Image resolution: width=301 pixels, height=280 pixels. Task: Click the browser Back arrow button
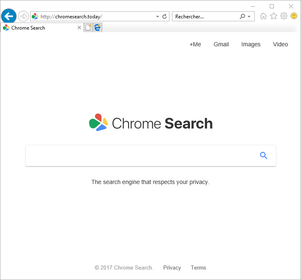[x=9, y=16]
